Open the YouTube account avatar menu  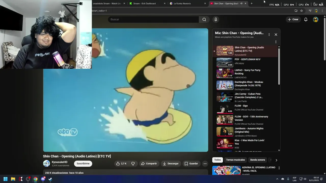click(x=316, y=20)
